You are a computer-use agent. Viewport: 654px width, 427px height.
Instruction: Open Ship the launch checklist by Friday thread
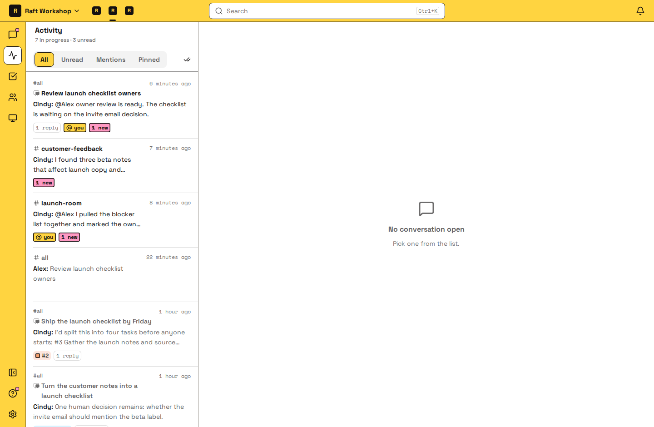[x=112, y=334]
